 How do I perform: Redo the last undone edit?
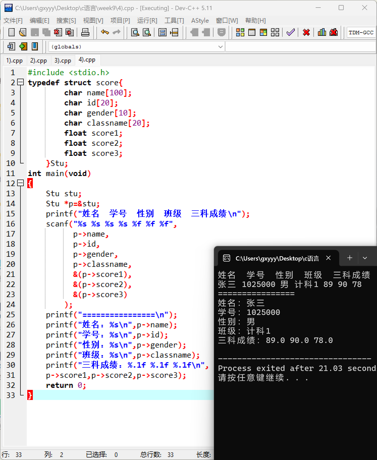coord(116,32)
